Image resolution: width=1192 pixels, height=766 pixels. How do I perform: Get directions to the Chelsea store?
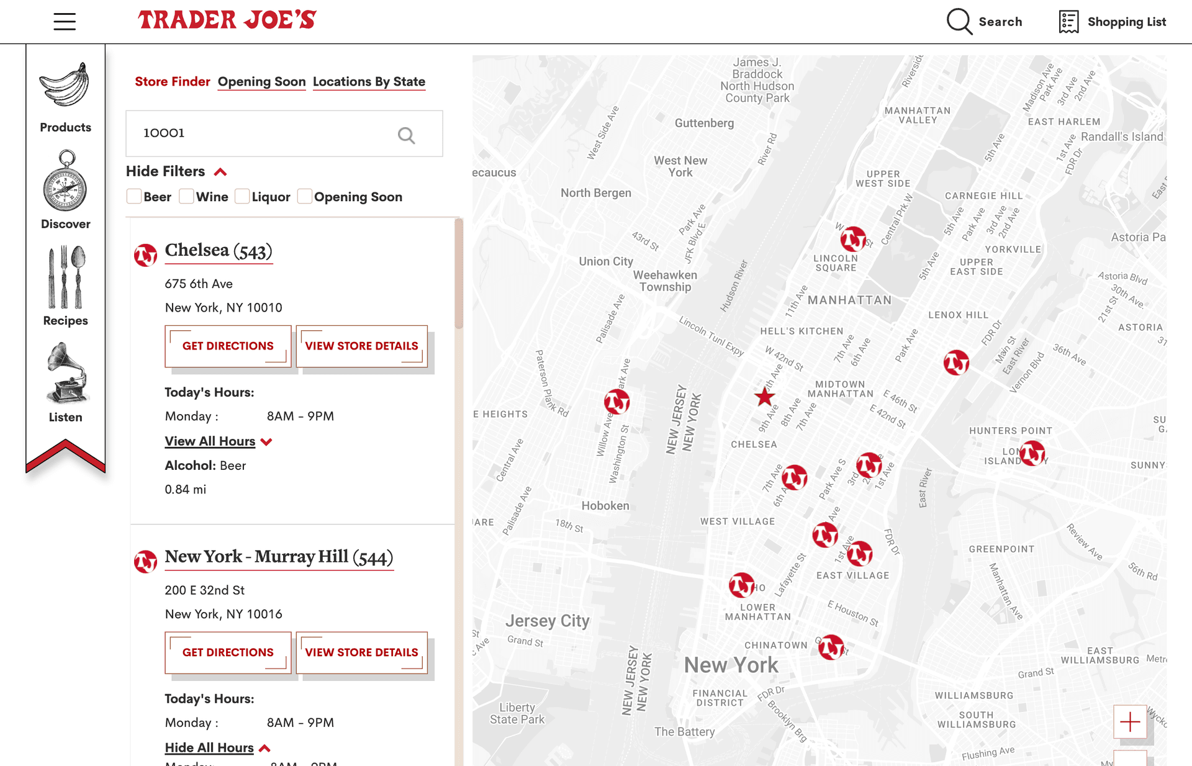tap(227, 346)
